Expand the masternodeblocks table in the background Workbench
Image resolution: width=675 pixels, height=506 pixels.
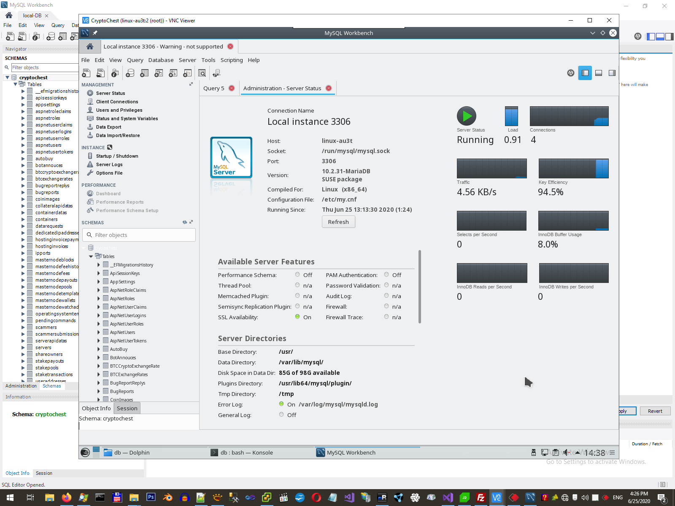pyautogui.click(x=23, y=260)
